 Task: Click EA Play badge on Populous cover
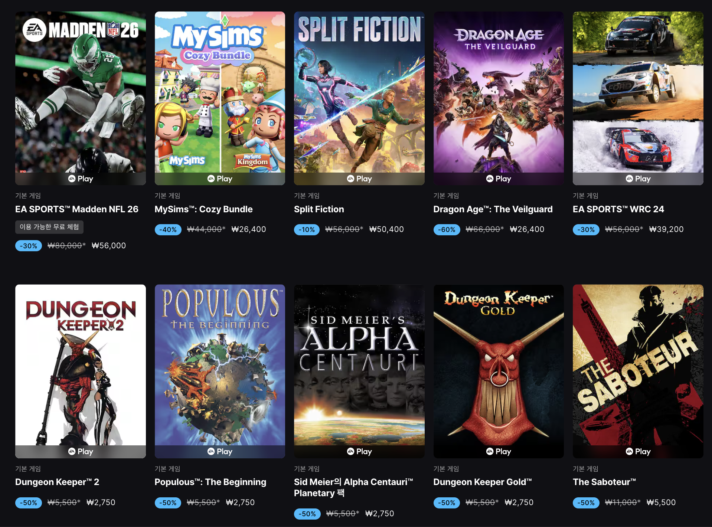click(220, 451)
